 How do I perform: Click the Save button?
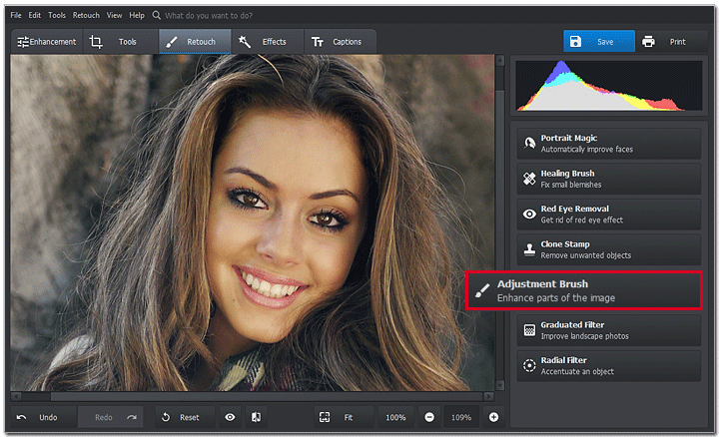tap(599, 42)
